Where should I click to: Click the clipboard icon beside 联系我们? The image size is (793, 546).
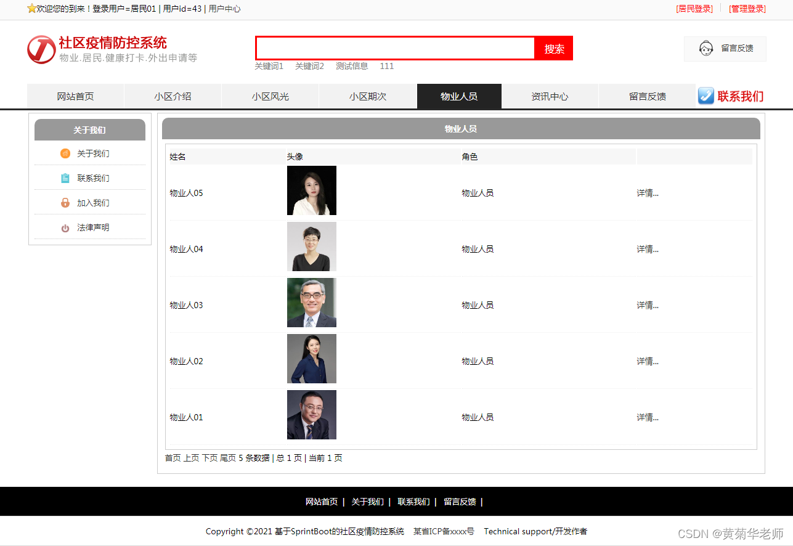[65, 178]
